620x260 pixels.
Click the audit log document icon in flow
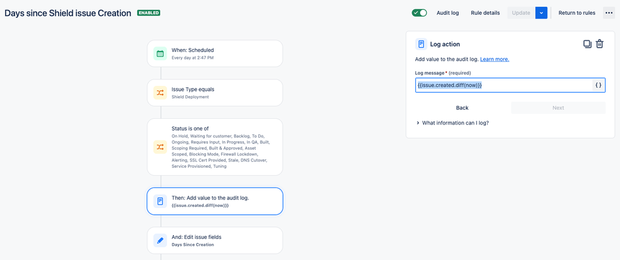pos(159,201)
